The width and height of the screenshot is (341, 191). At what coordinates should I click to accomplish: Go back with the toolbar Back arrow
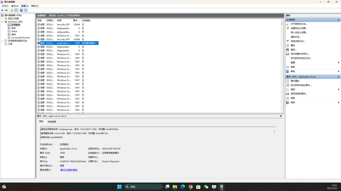[2, 10]
